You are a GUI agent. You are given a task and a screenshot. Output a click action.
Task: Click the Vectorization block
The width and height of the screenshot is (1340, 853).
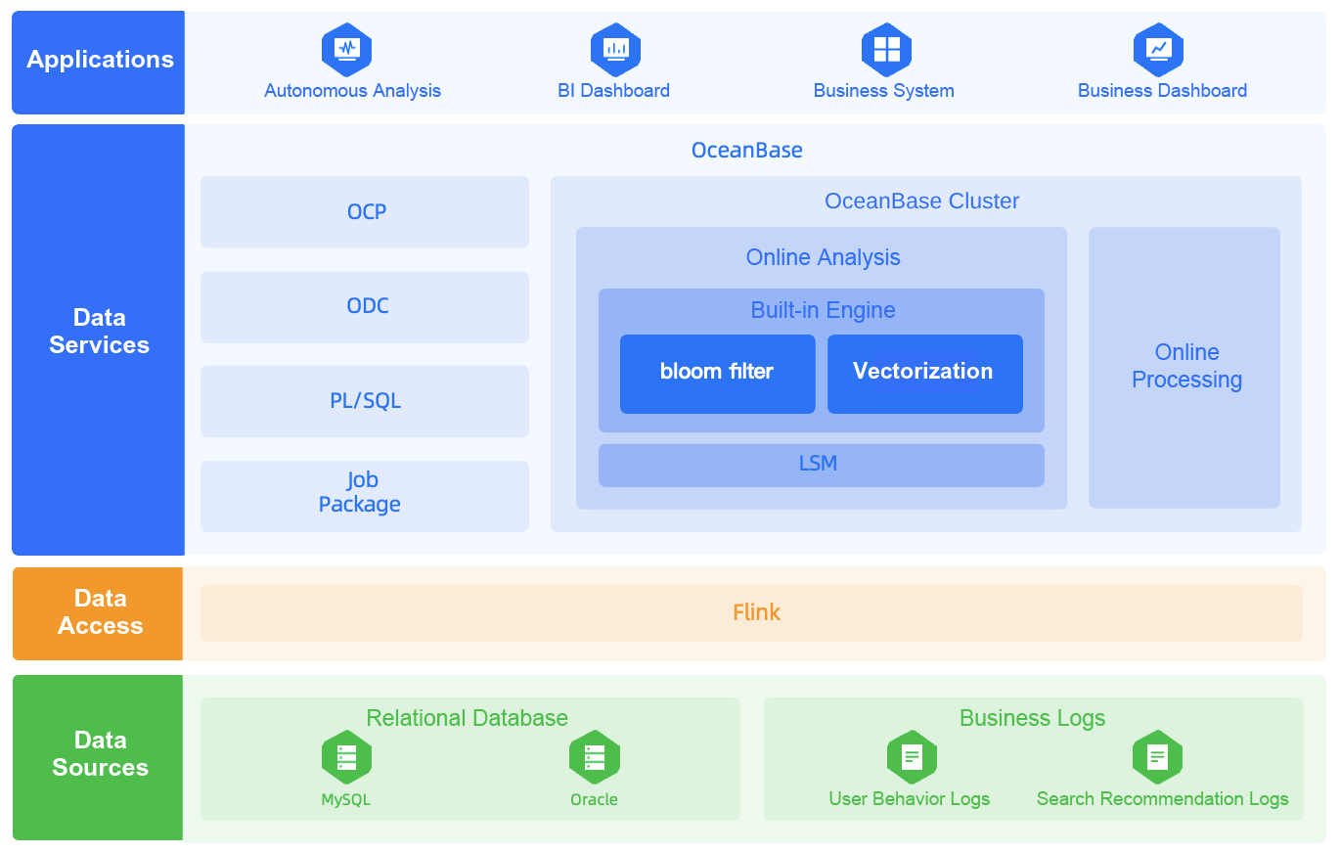(x=924, y=374)
